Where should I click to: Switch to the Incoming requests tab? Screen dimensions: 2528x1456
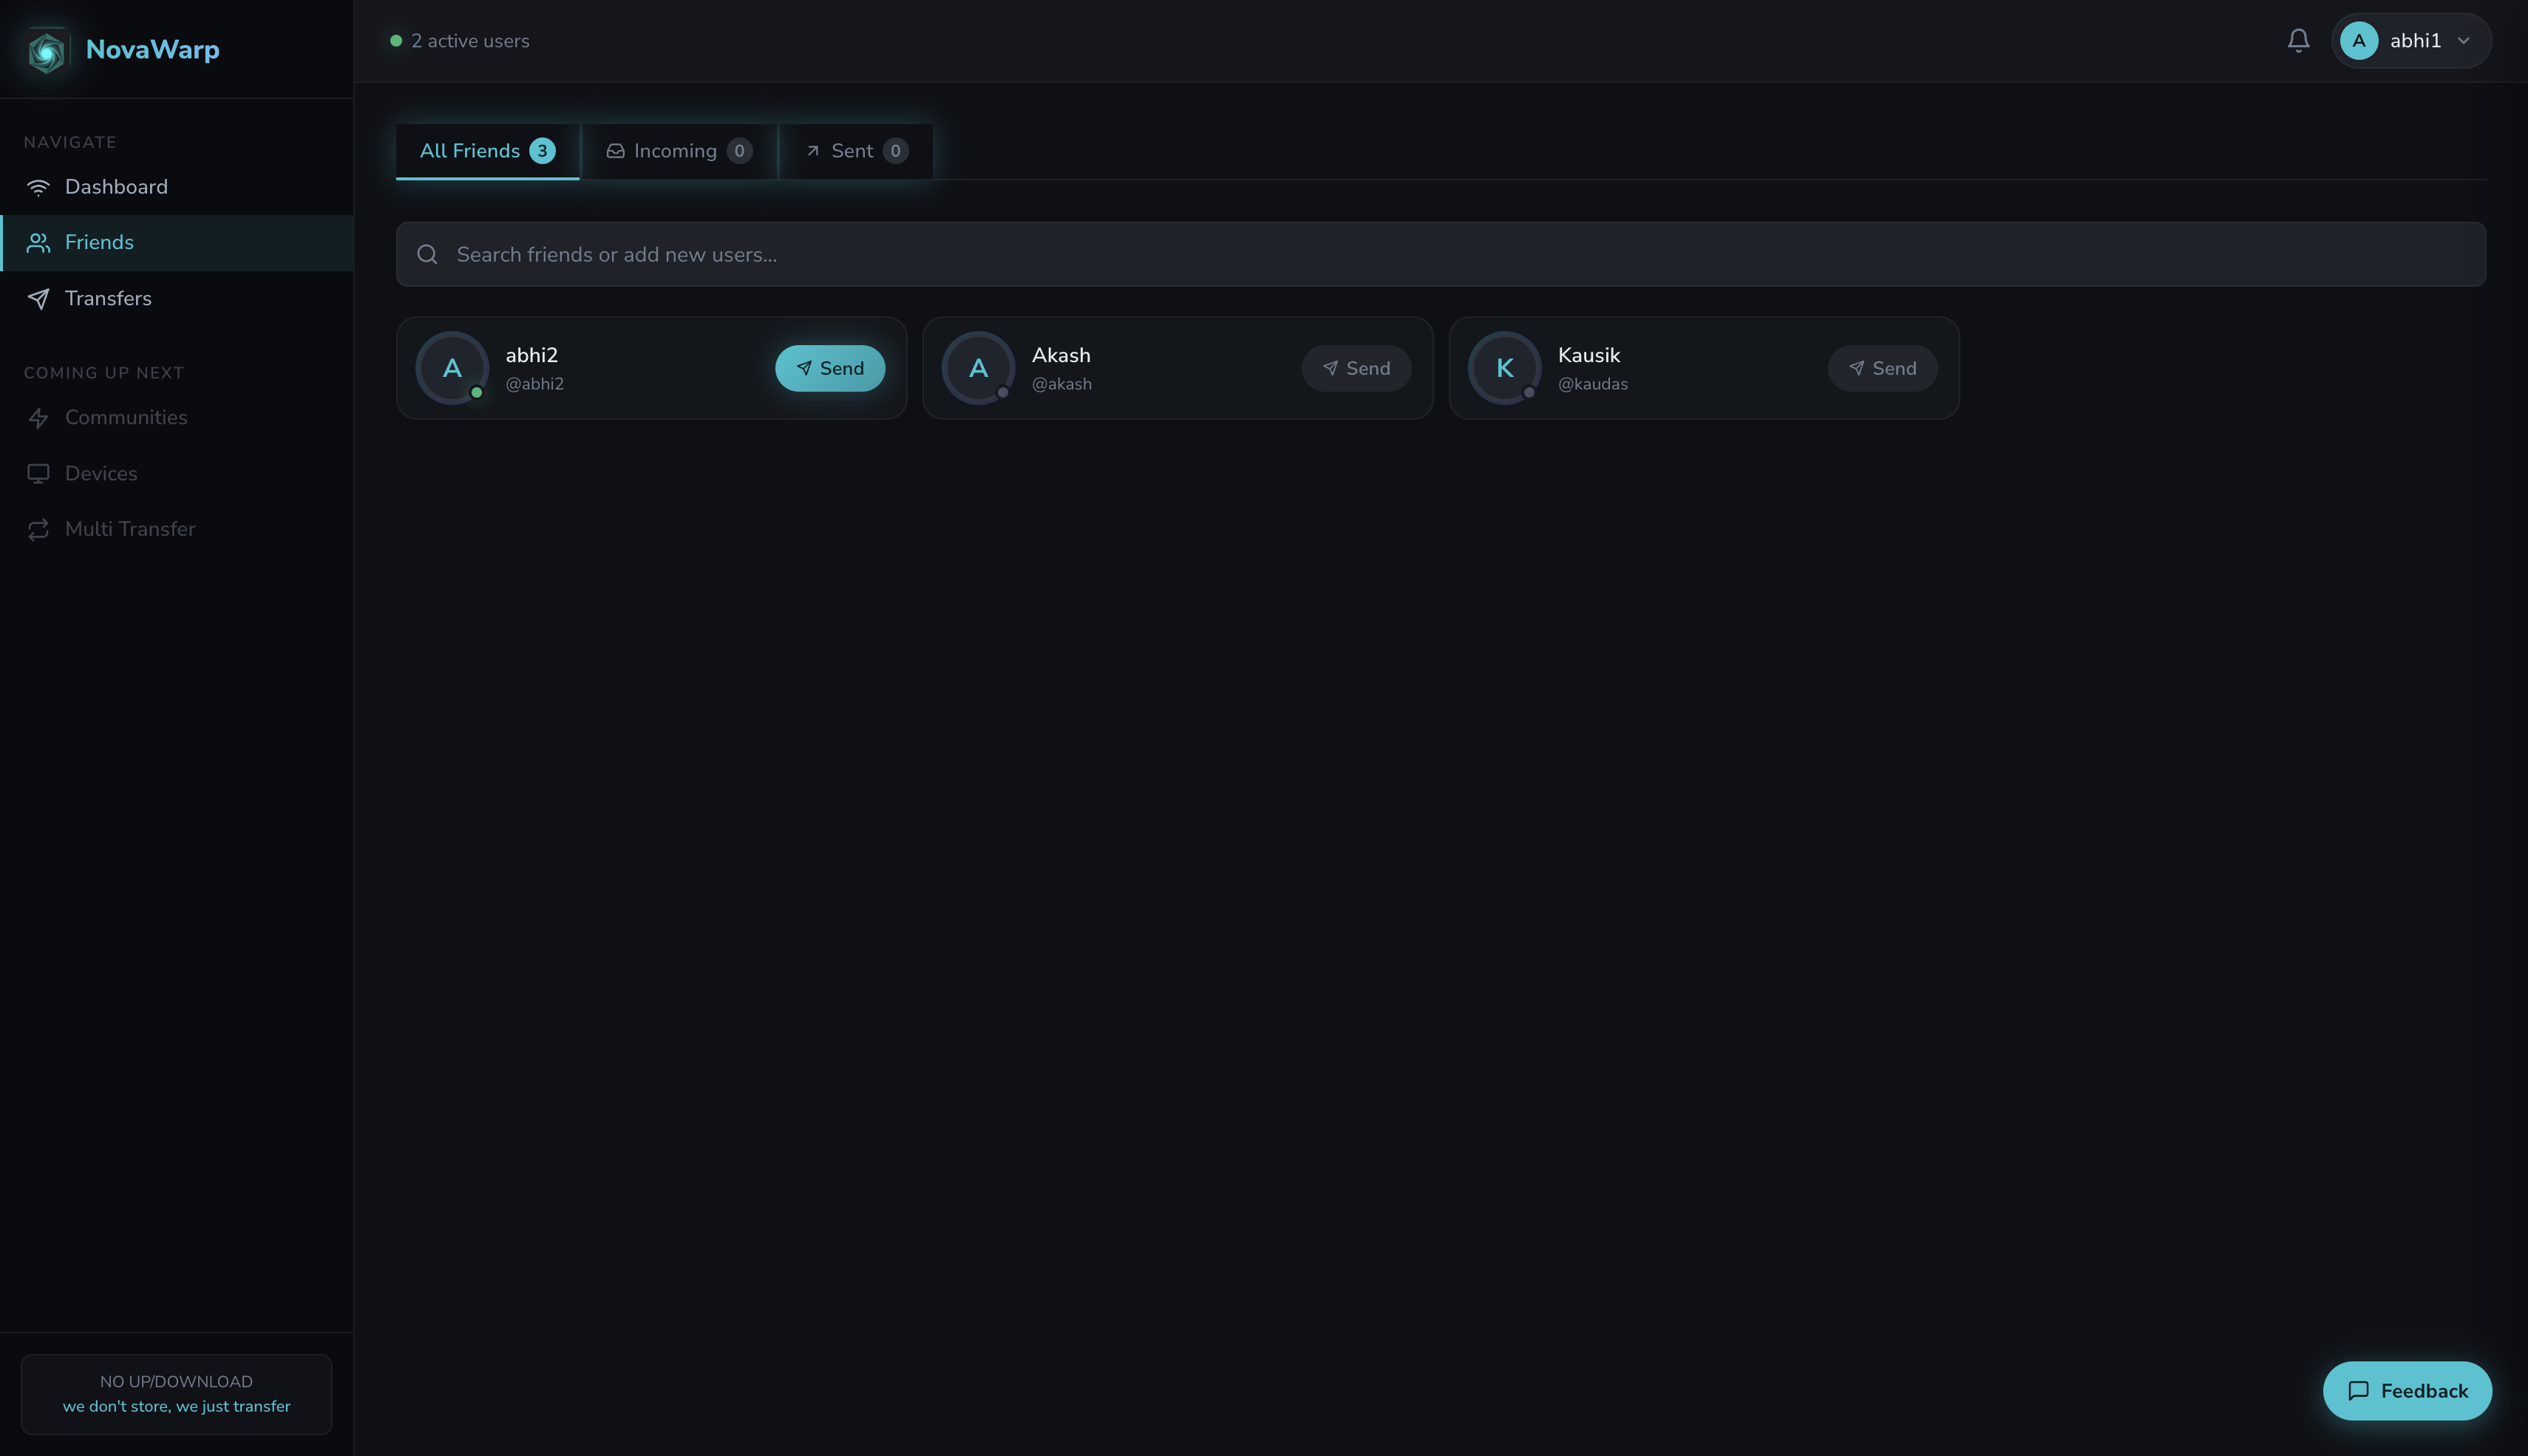coord(679,151)
